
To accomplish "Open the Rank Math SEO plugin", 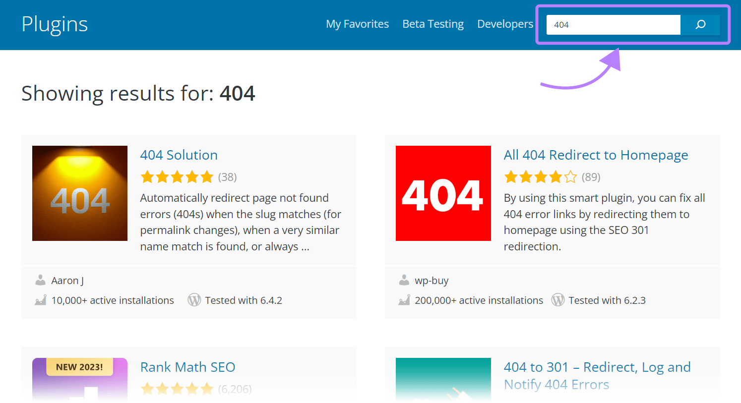I will [x=187, y=367].
